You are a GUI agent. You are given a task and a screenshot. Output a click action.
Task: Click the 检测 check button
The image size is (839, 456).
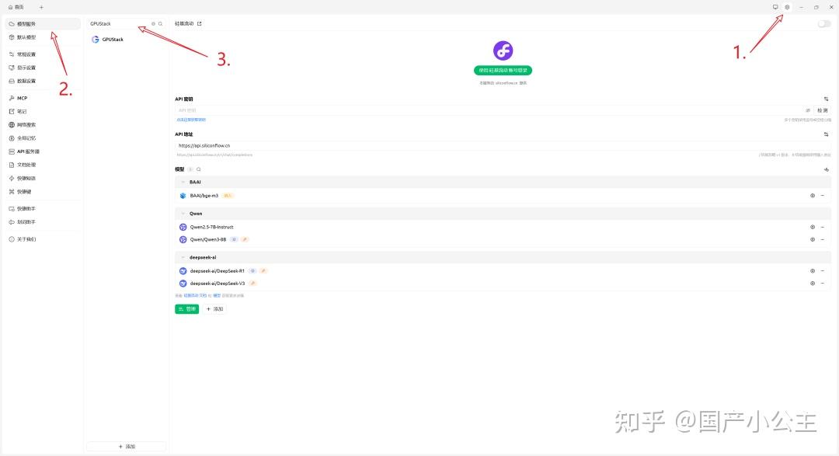[x=823, y=110]
